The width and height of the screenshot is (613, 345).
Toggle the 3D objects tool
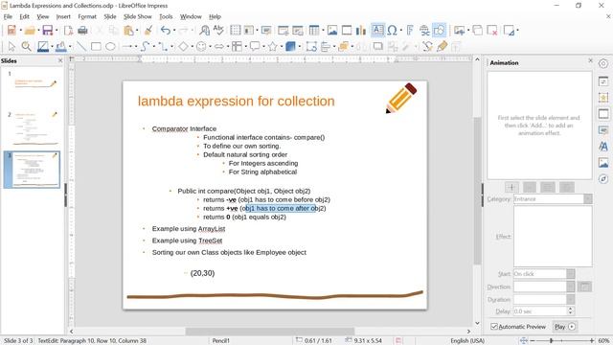pyautogui.click(x=290, y=47)
